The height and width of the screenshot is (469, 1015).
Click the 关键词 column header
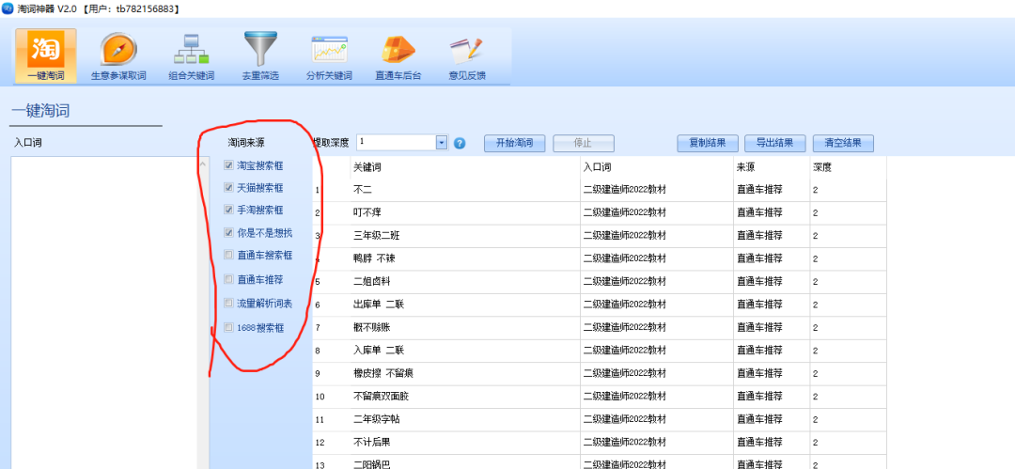point(465,167)
